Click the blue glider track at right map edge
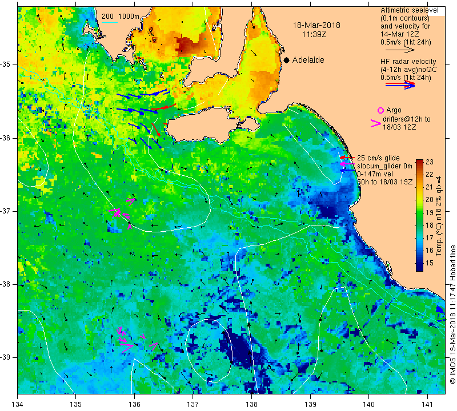This screenshot has height=411, width=457. 440,313
